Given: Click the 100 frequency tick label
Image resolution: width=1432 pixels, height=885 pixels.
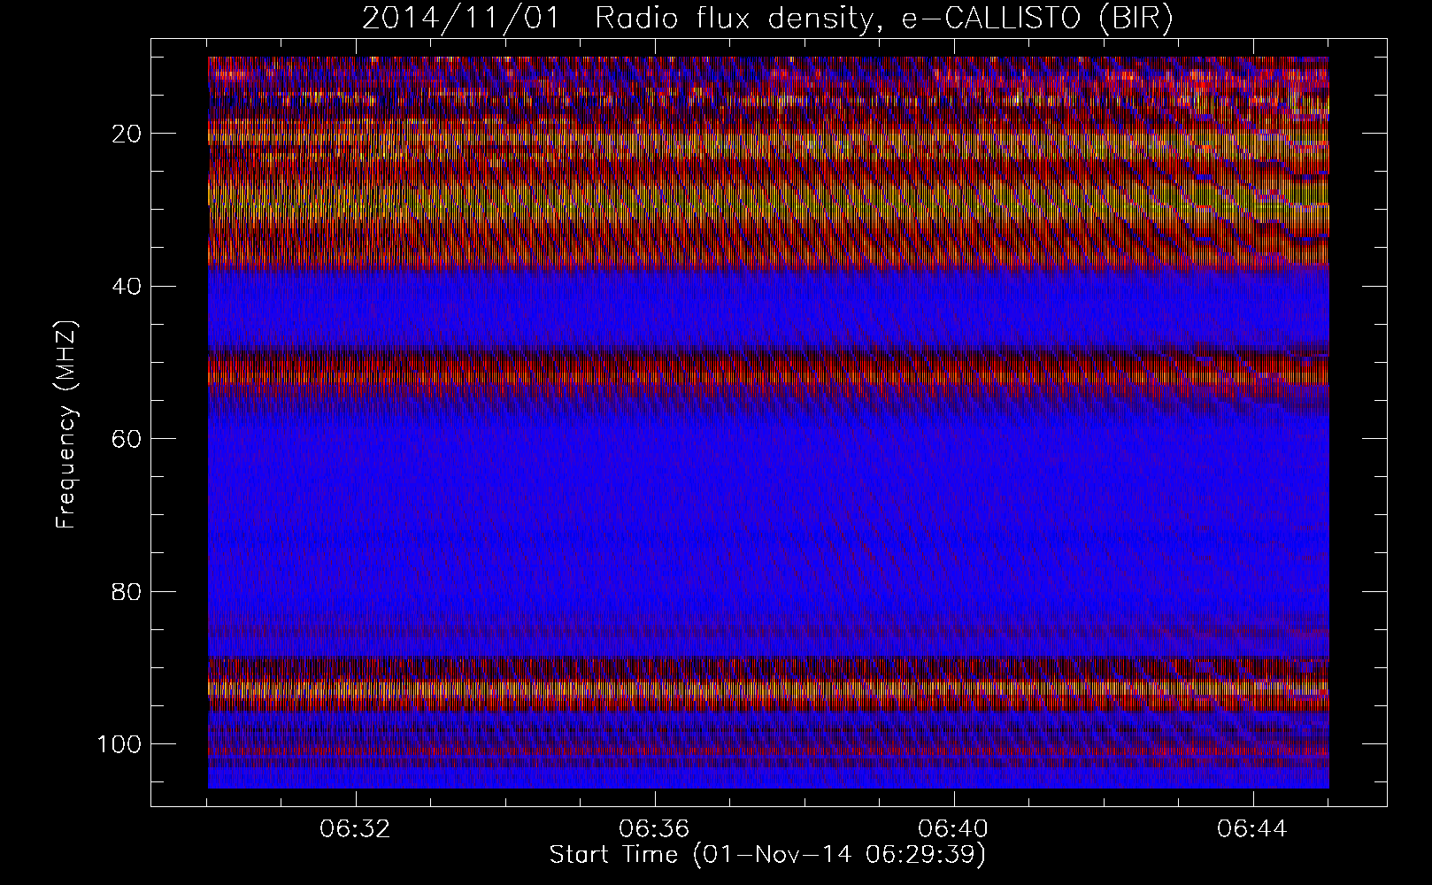Looking at the screenshot, I should click(120, 743).
